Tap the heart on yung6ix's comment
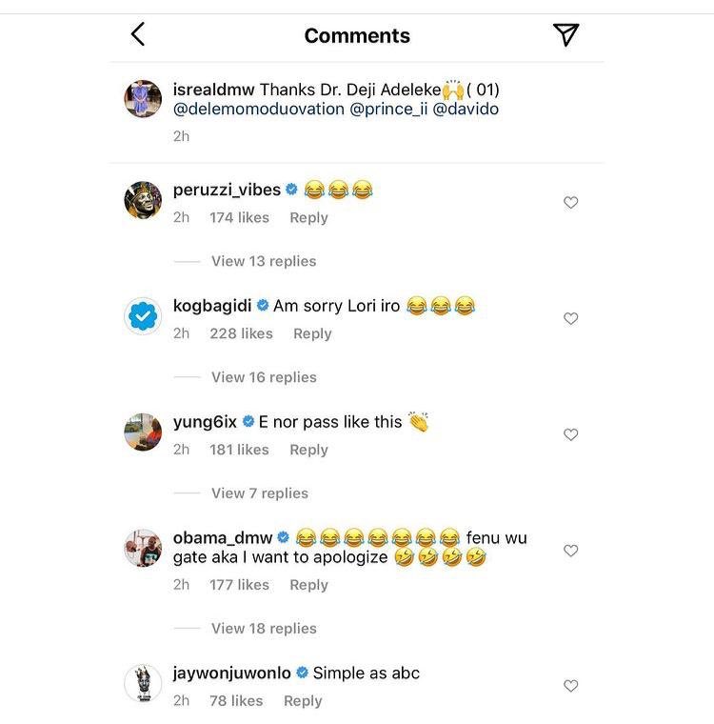 point(571,435)
